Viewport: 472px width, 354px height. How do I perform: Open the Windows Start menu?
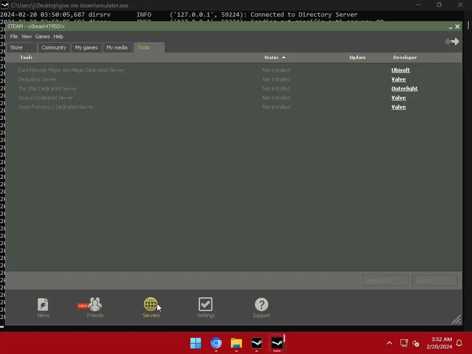(x=195, y=343)
